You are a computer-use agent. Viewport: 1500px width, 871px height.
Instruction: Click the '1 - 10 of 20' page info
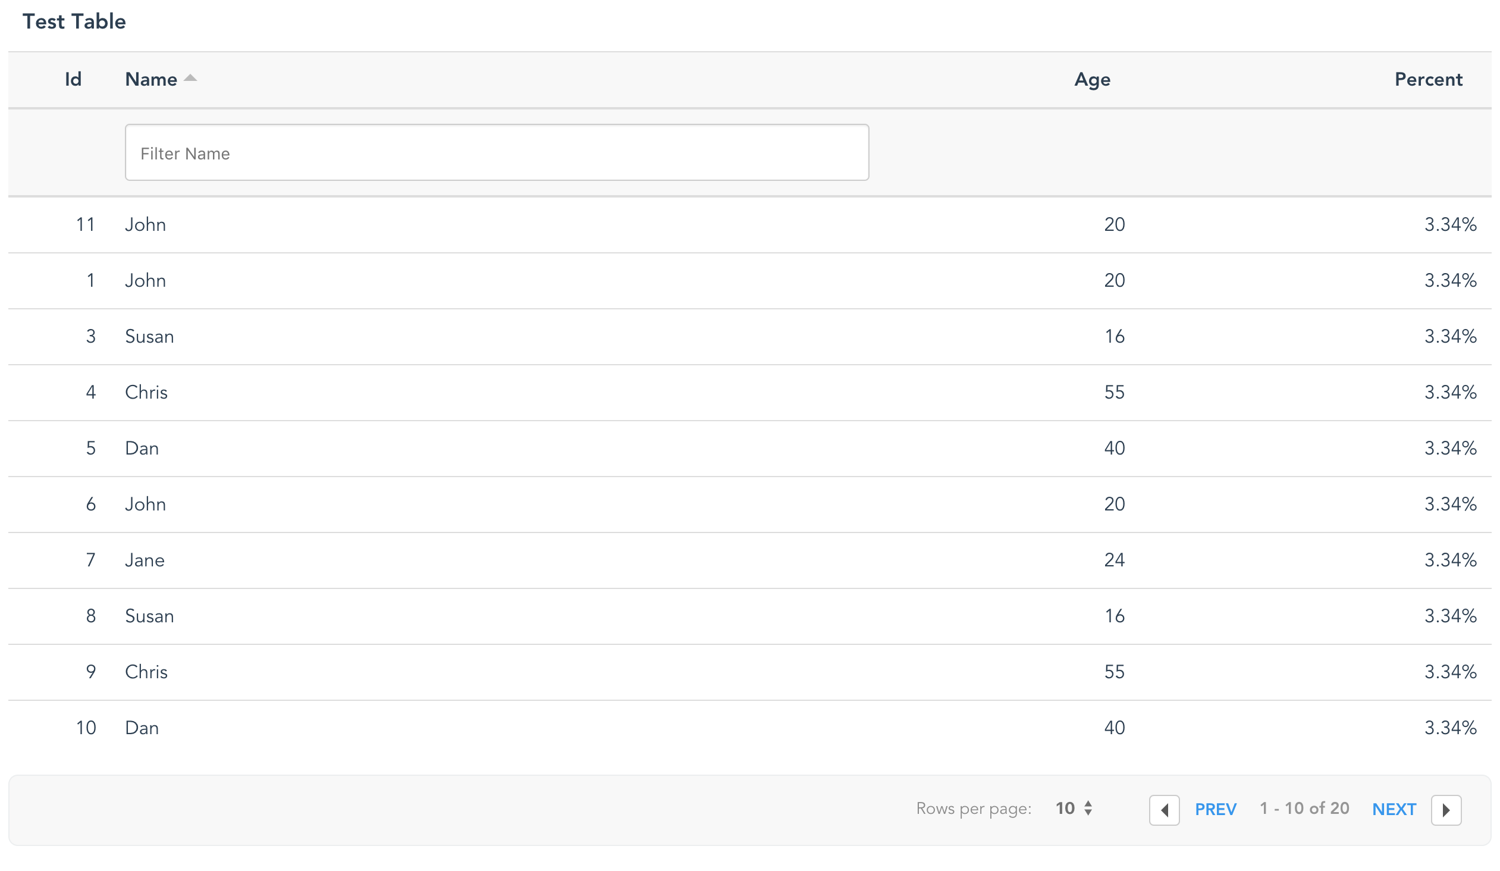(x=1304, y=808)
